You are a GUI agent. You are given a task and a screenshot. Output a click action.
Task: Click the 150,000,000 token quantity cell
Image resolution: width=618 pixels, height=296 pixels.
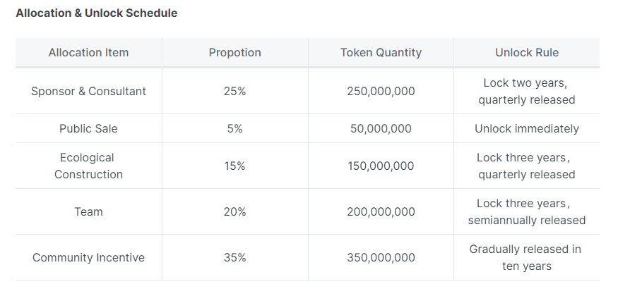coord(381,166)
